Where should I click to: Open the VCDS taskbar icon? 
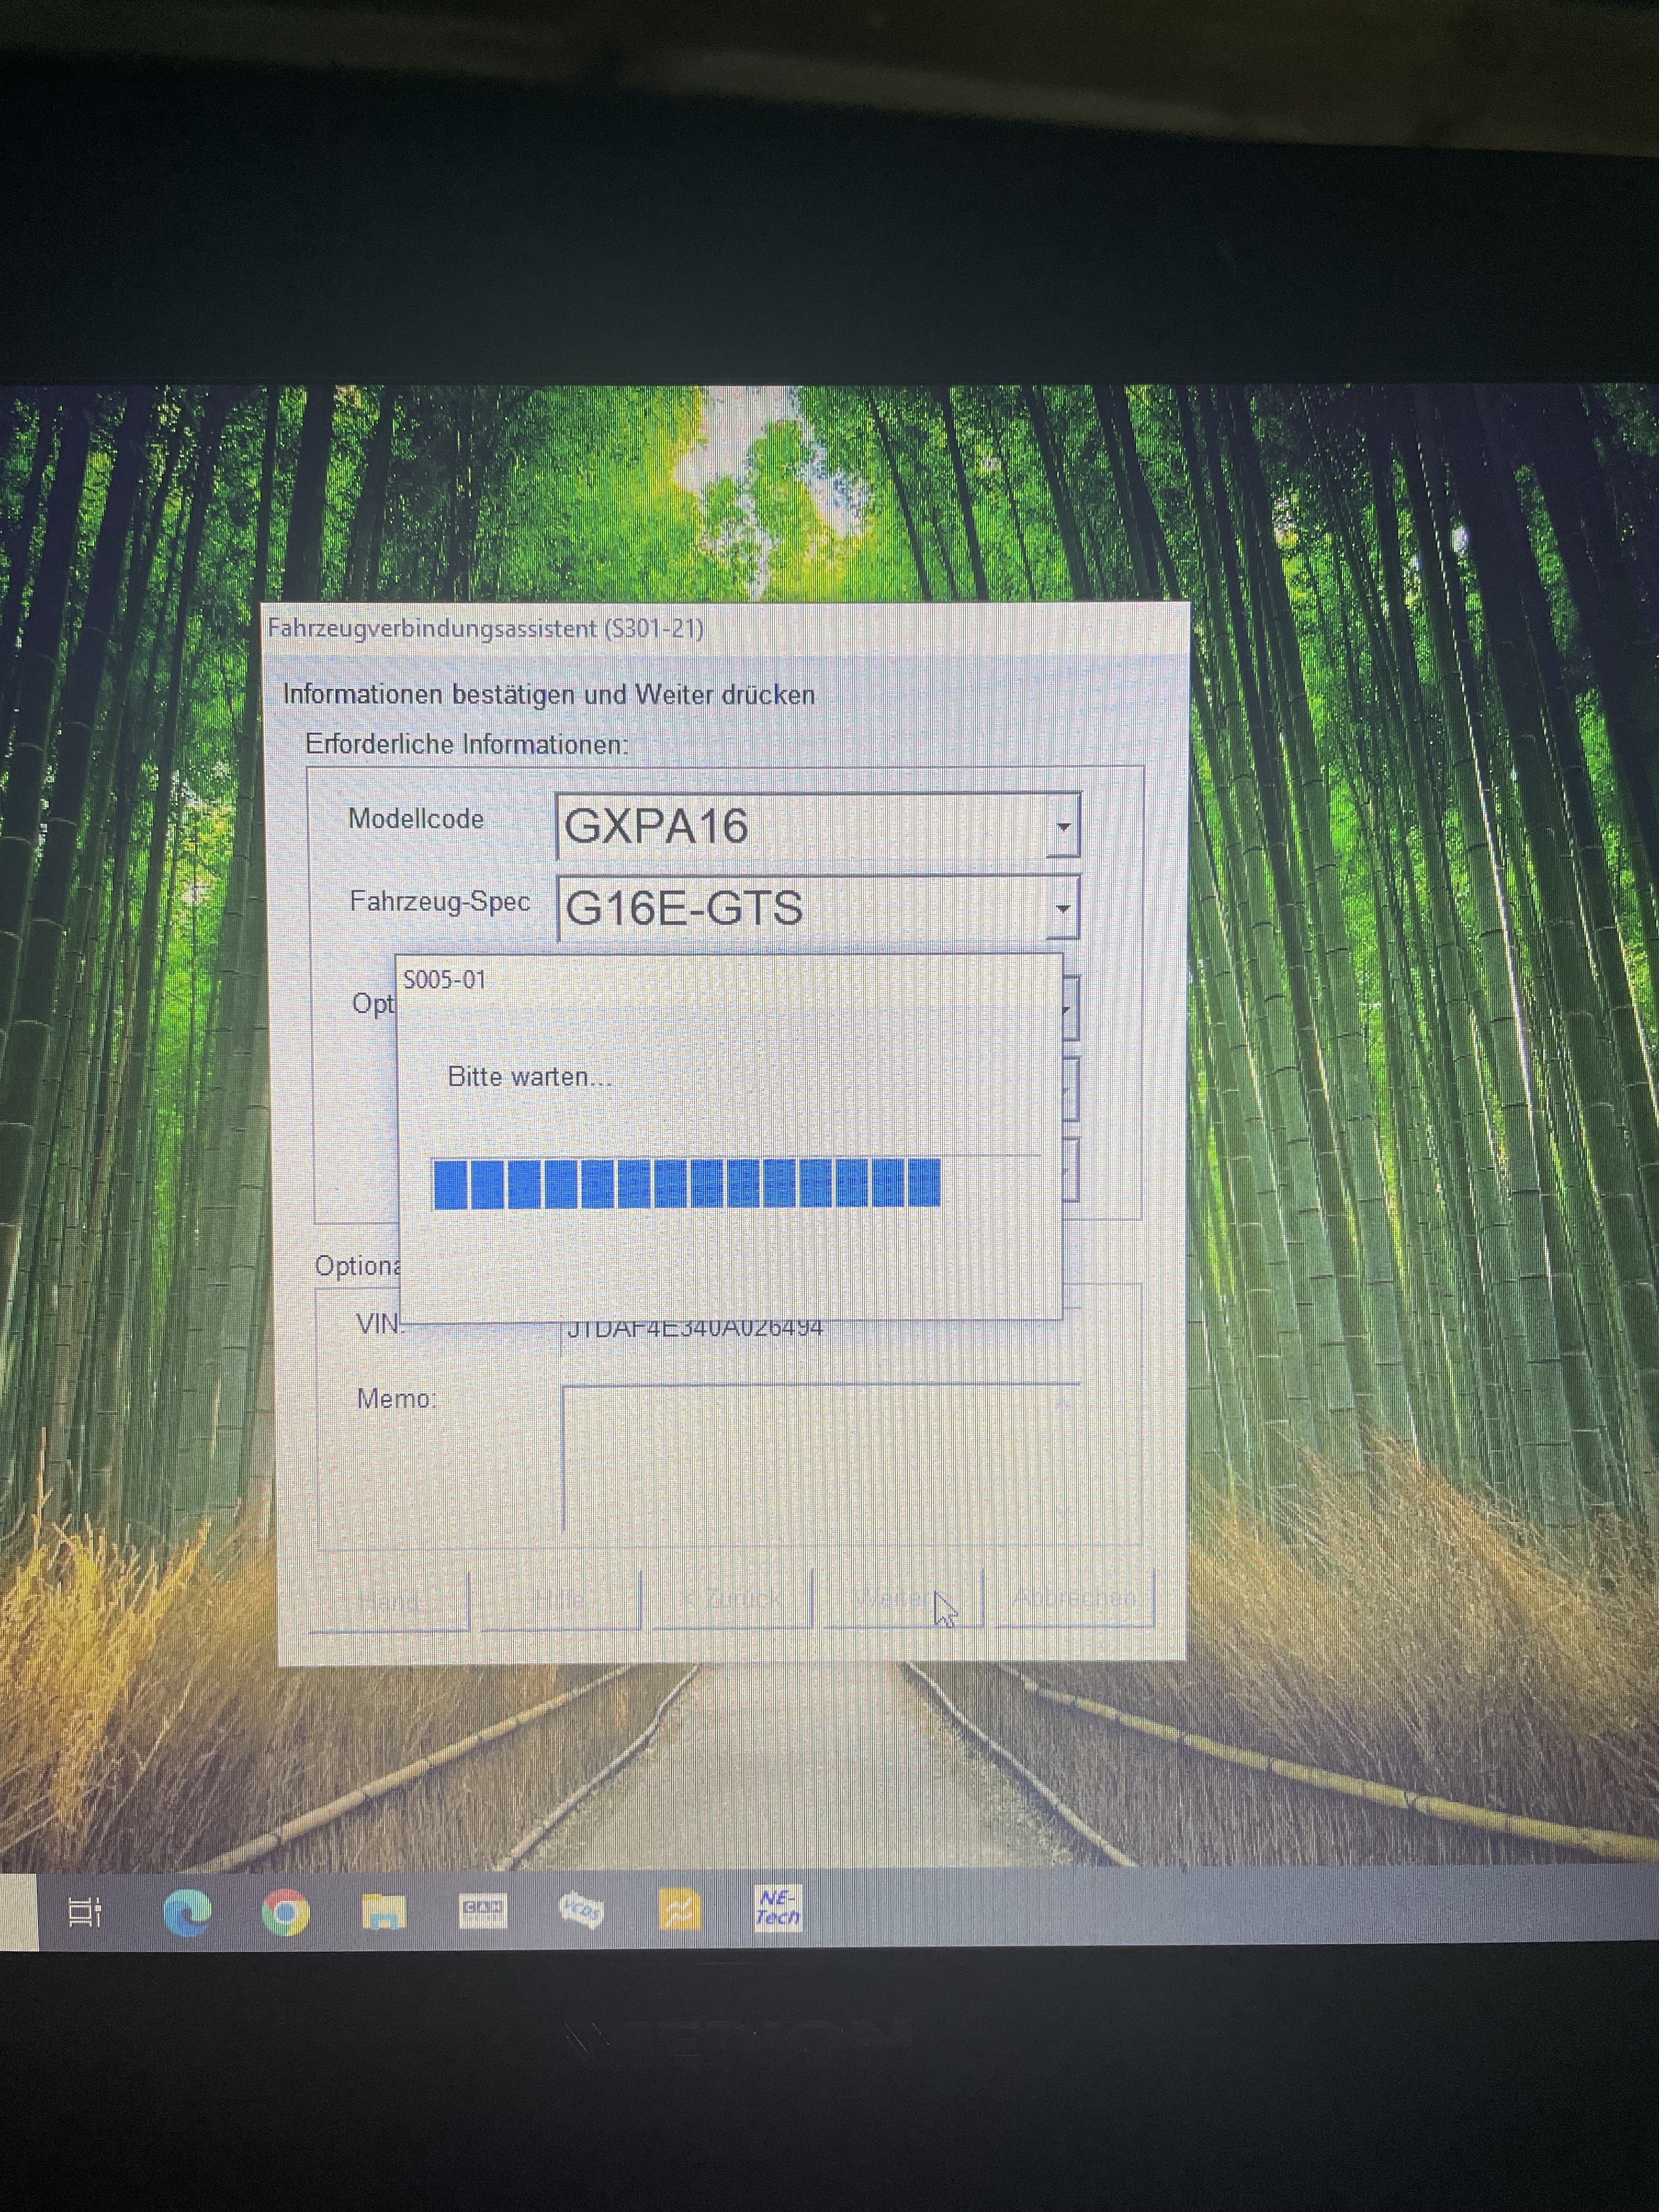pyautogui.click(x=581, y=1910)
